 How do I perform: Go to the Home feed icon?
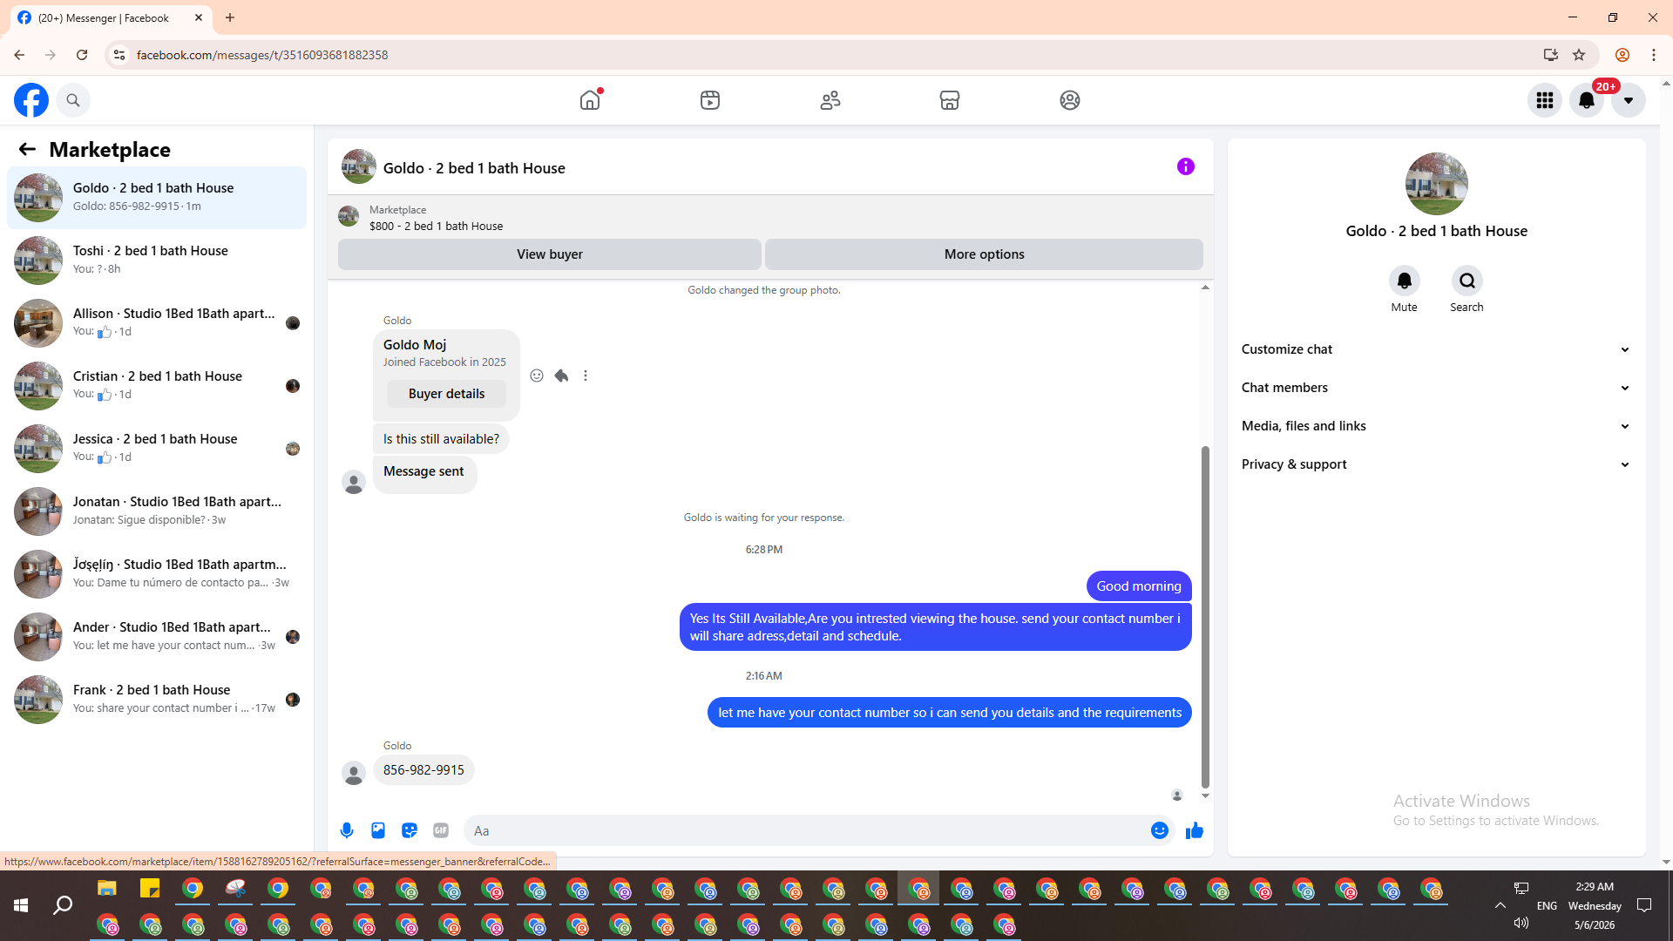590,100
